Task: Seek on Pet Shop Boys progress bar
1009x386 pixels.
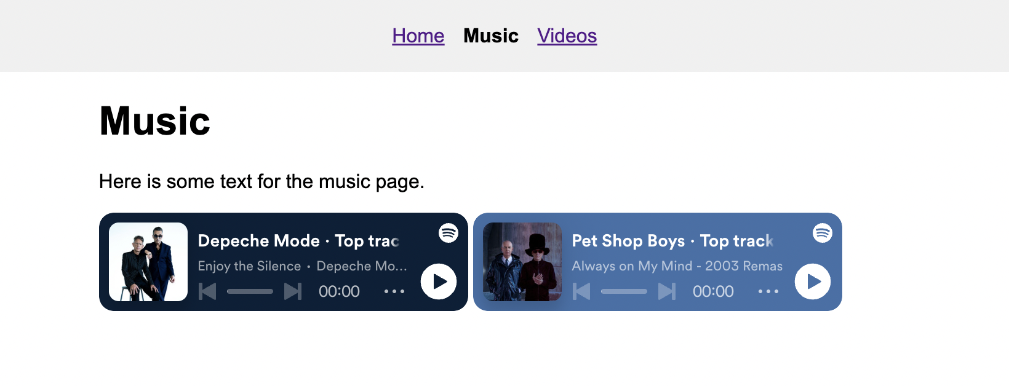Action: point(624,291)
